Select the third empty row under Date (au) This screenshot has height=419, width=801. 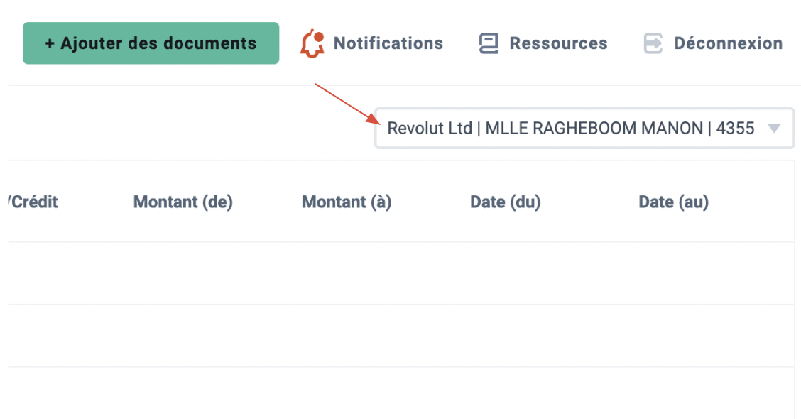point(673,393)
